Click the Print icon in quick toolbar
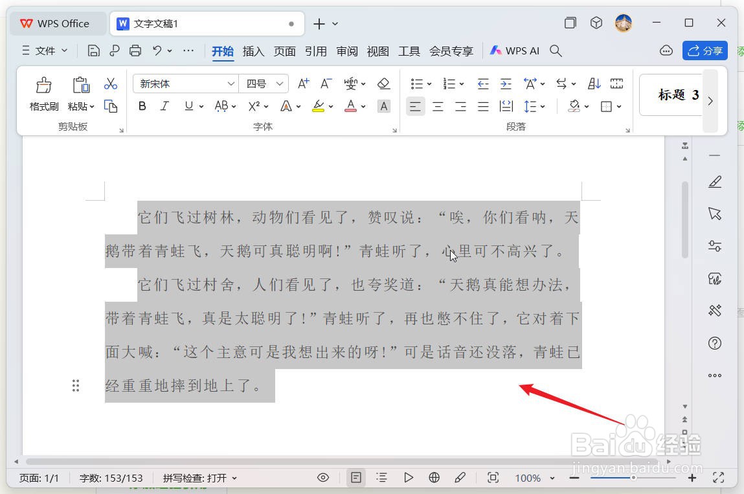Viewport: 744px width, 494px height. (135, 51)
